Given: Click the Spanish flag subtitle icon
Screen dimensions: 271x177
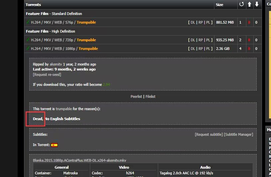Looking at the screenshot, I should click(54, 145).
